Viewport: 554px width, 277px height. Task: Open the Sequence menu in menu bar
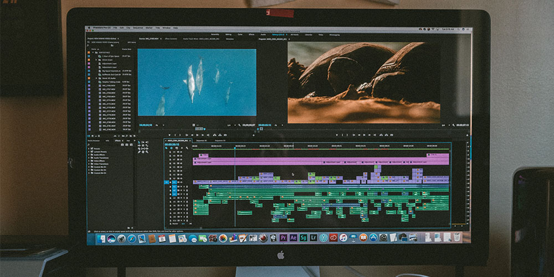click(x=138, y=28)
